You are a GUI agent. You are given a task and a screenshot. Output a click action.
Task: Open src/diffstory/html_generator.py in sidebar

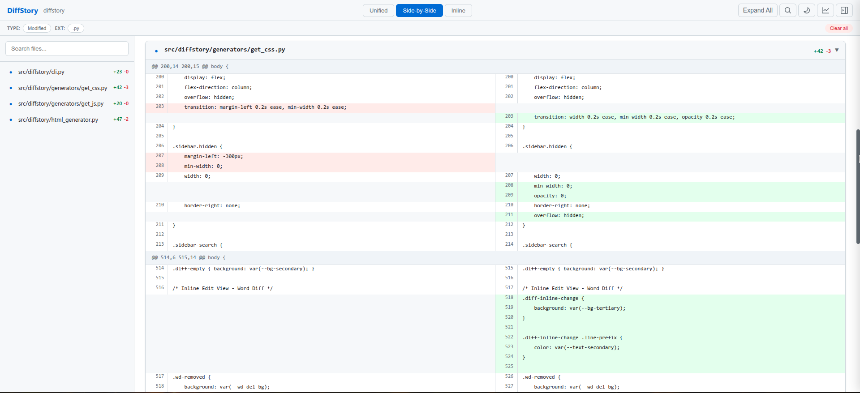point(58,120)
